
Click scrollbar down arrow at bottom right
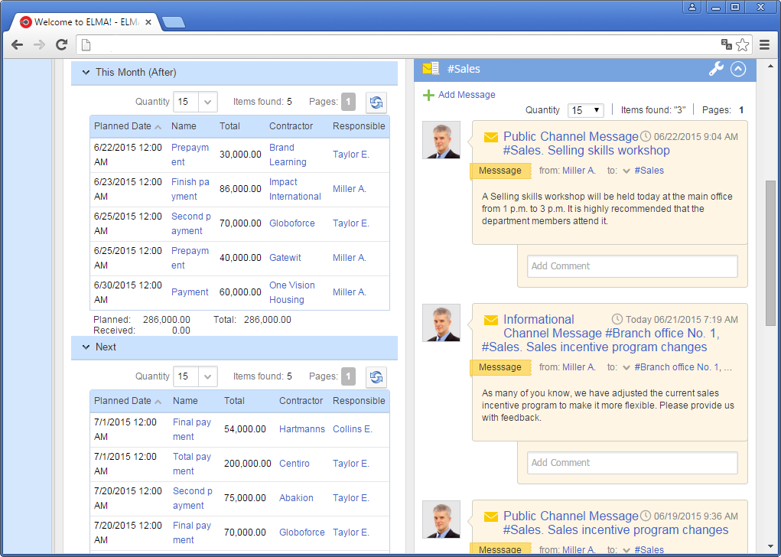(x=770, y=547)
